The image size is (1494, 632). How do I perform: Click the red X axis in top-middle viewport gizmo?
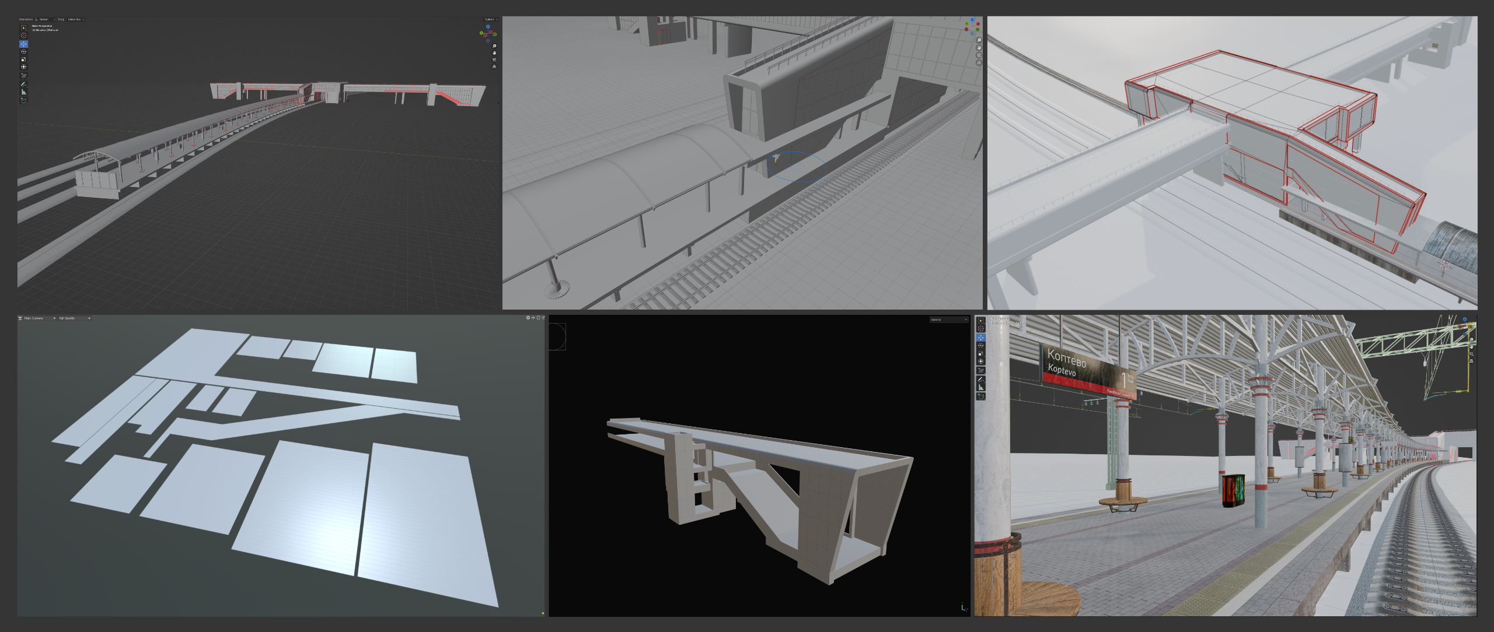point(978,24)
